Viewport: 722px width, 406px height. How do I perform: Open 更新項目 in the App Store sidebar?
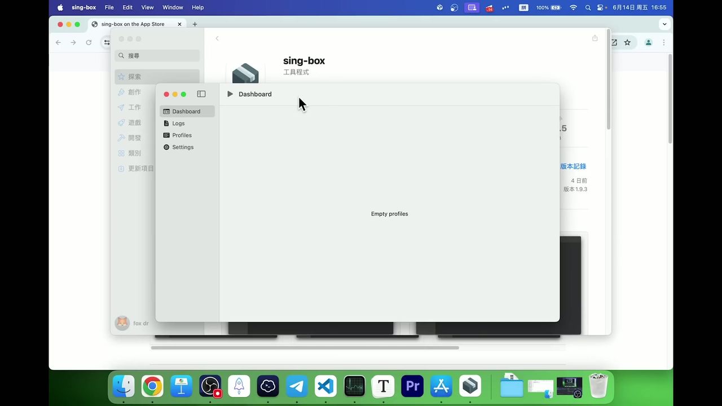click(x=140, y=168)
